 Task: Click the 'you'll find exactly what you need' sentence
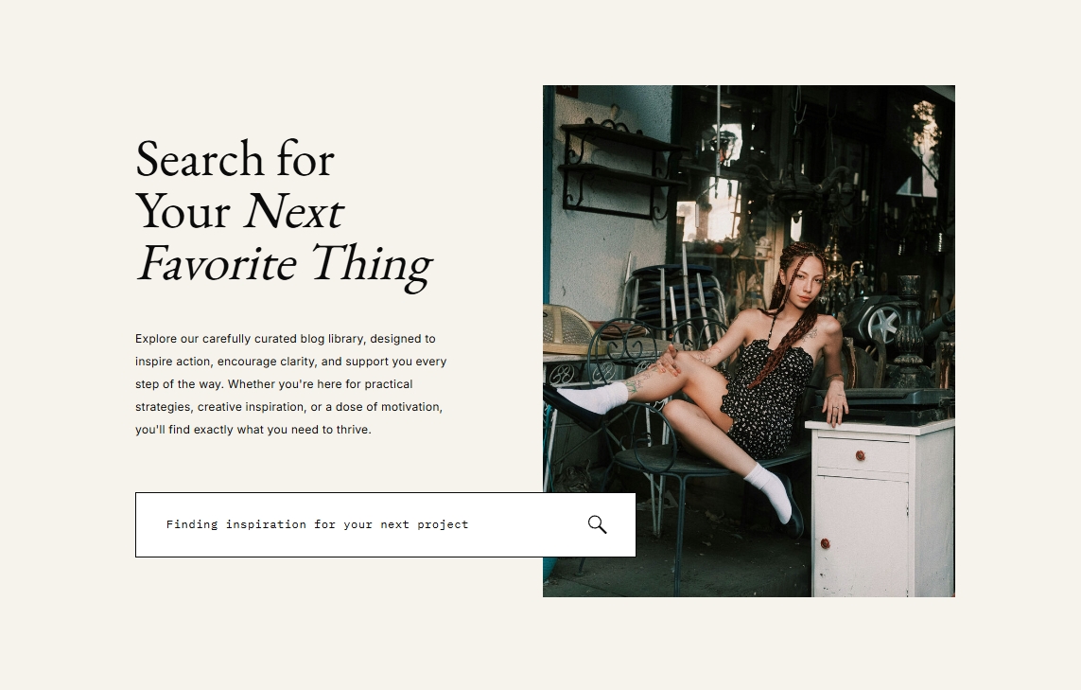tap(253, 430)
